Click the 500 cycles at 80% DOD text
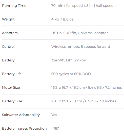This screenshot has width=124, height=137. pos(71,74)
